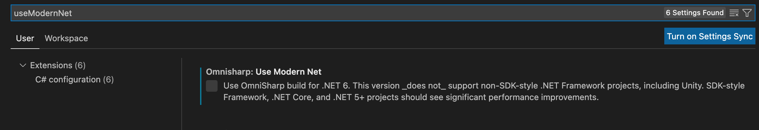Switch to the User settings tab
759x130 pixels.
click(x=25, y=38)
